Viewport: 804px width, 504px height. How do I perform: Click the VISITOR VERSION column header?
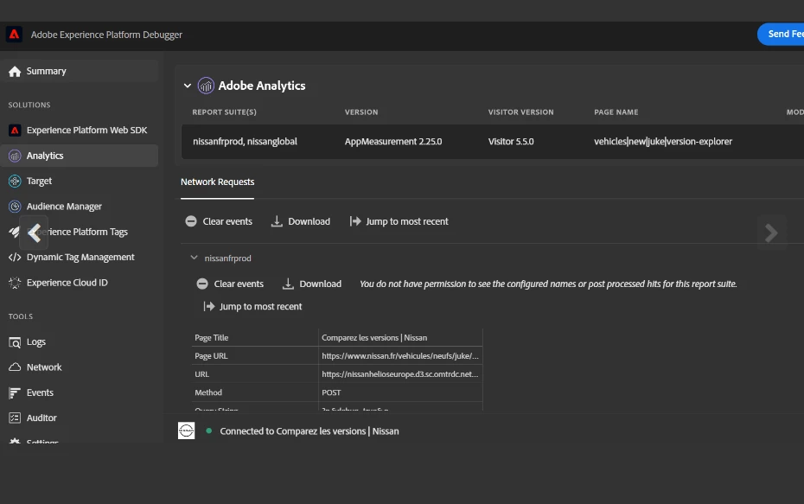point(521,112)
